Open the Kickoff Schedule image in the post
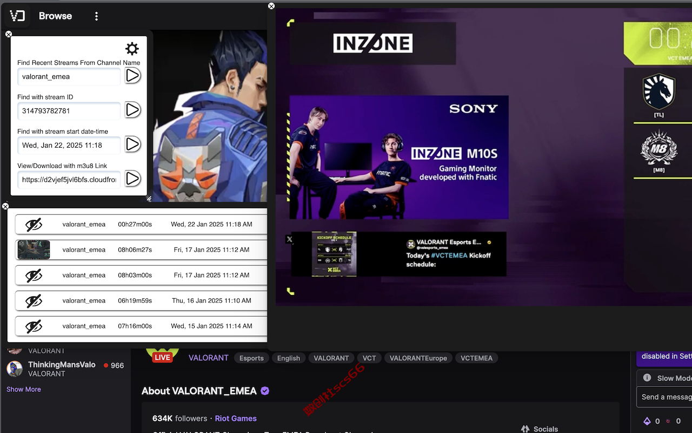692x433 pixels. coord(334,254)
